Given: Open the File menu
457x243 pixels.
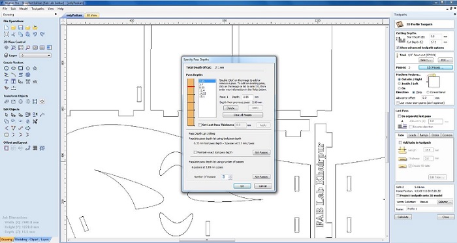Looking at the screenshot, I should point(5,8).
